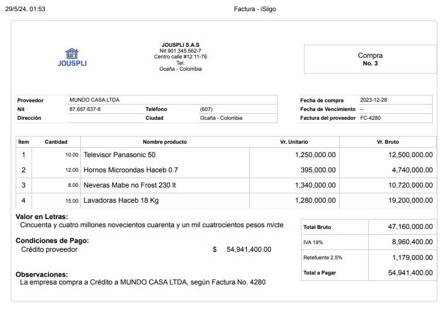Click the print timestamp 29/5/24, 01:53

pos(25,9)
